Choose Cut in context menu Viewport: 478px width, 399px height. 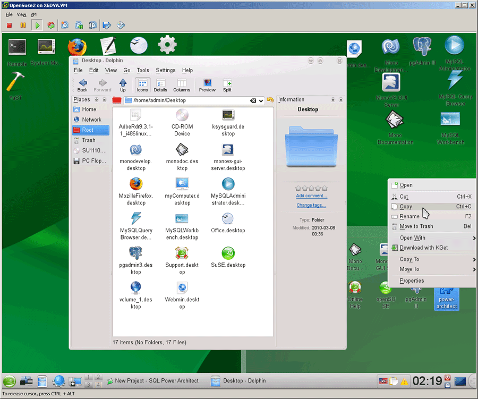pos(432,197)
